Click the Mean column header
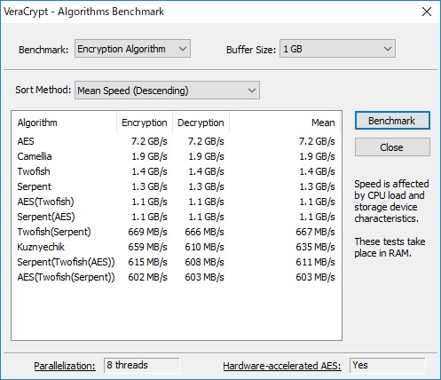441x380 pixels. [x=285, y=123]
